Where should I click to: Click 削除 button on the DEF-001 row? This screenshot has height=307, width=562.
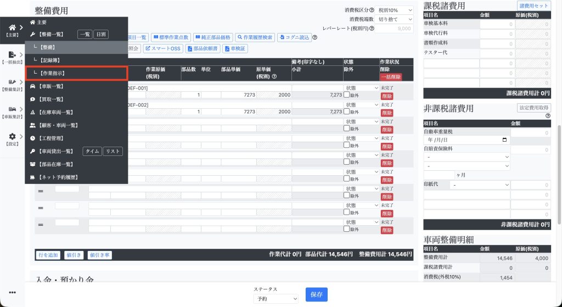click(387, 97)
